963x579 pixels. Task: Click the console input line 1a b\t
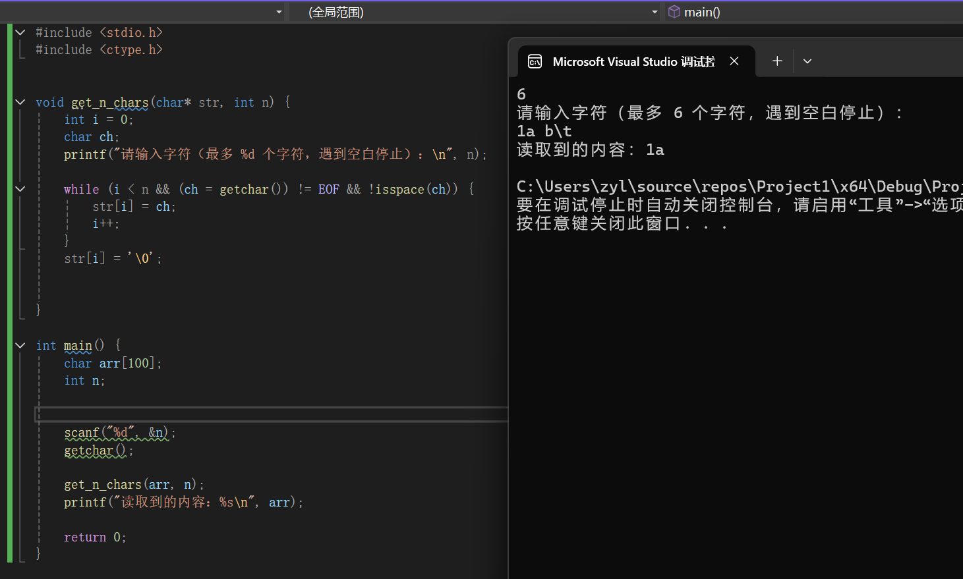pyautogui.click(x=544, y=131)
